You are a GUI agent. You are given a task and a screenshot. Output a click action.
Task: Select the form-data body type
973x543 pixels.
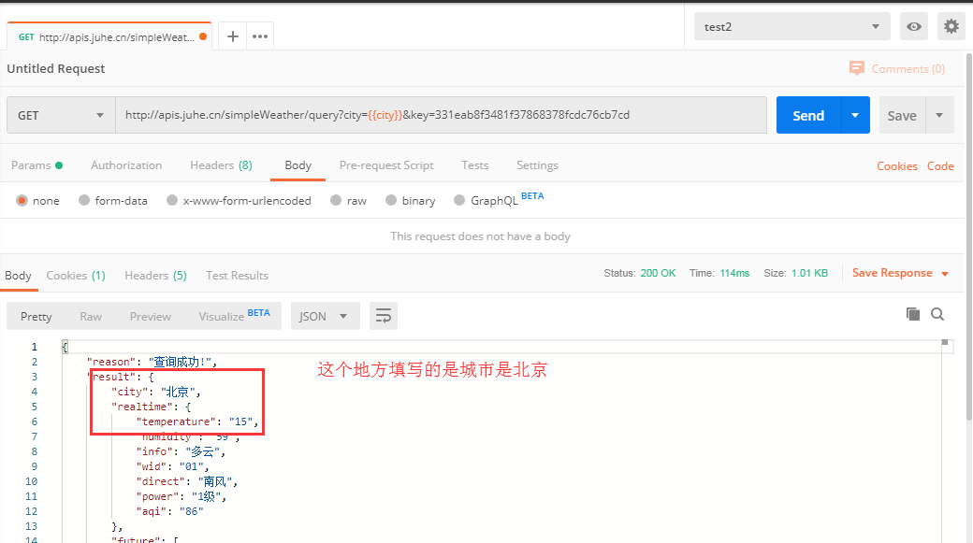112,200
